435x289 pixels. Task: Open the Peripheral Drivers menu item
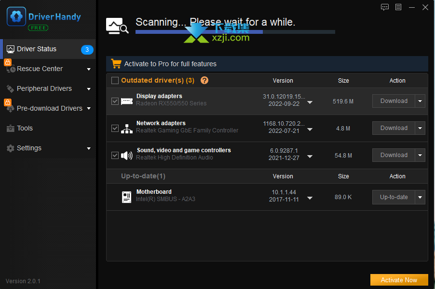pyautogui.click(x=48, y=88)
